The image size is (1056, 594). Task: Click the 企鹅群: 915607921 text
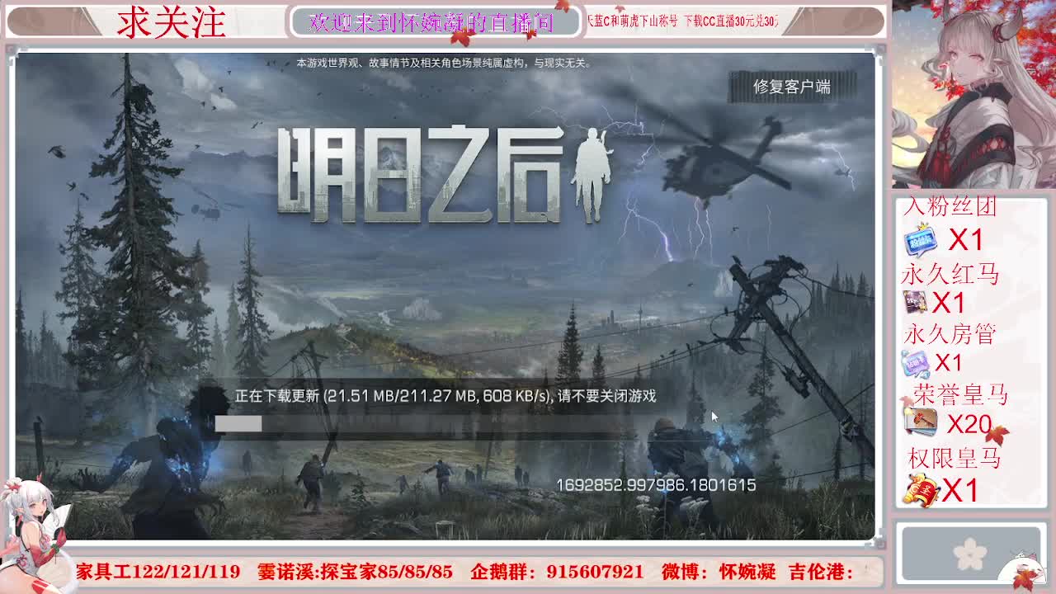pos(557,572)
